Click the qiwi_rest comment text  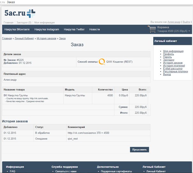coord(73,139)
